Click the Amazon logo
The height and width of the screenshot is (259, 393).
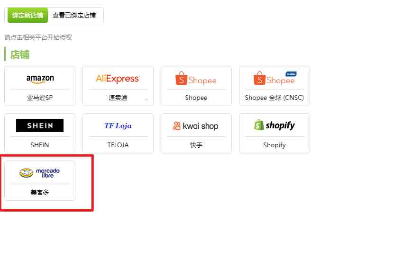tap(40, 79)
